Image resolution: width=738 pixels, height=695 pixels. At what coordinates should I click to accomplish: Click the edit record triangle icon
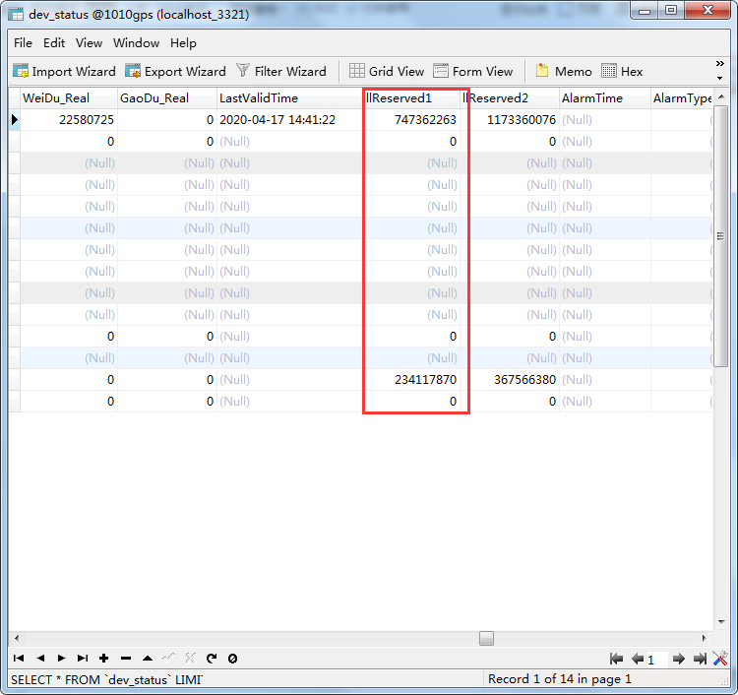[x=148, y=659]
